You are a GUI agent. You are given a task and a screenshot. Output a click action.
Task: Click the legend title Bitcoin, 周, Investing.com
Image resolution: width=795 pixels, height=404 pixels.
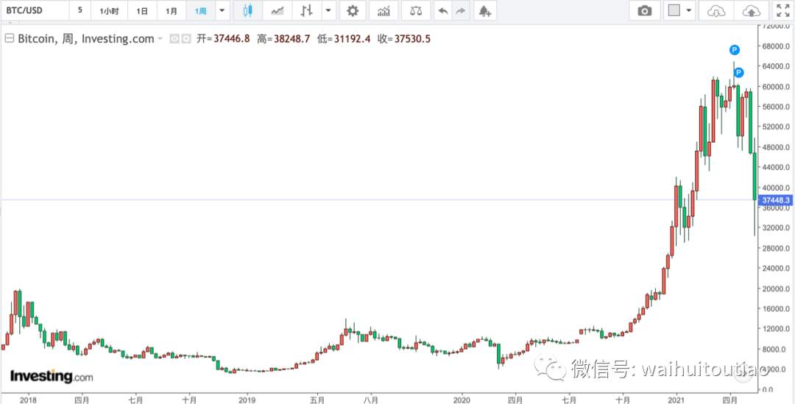[x=85, y=38]
